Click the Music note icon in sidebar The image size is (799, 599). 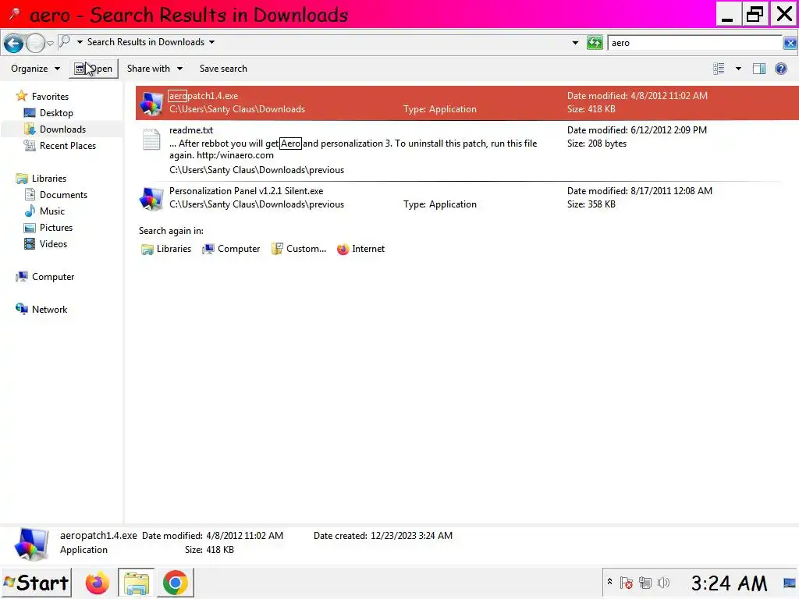(x=30, y=211)
